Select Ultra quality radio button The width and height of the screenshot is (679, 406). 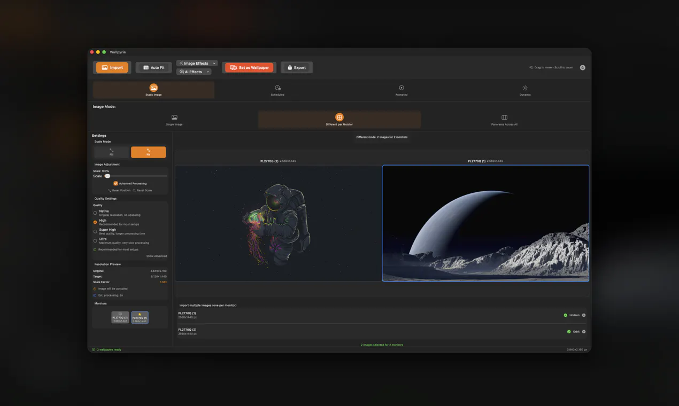tap(95, 240)
